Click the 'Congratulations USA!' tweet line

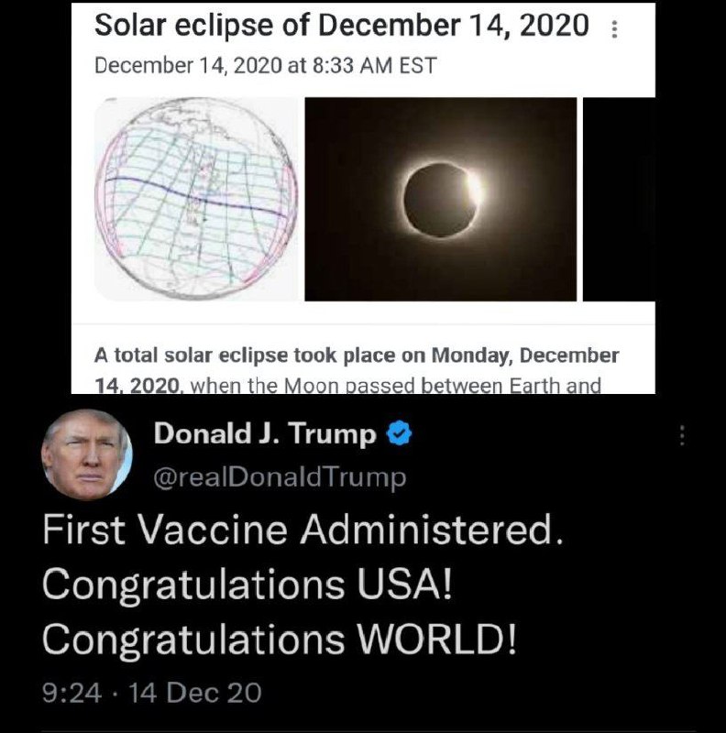tap(247, 585)
